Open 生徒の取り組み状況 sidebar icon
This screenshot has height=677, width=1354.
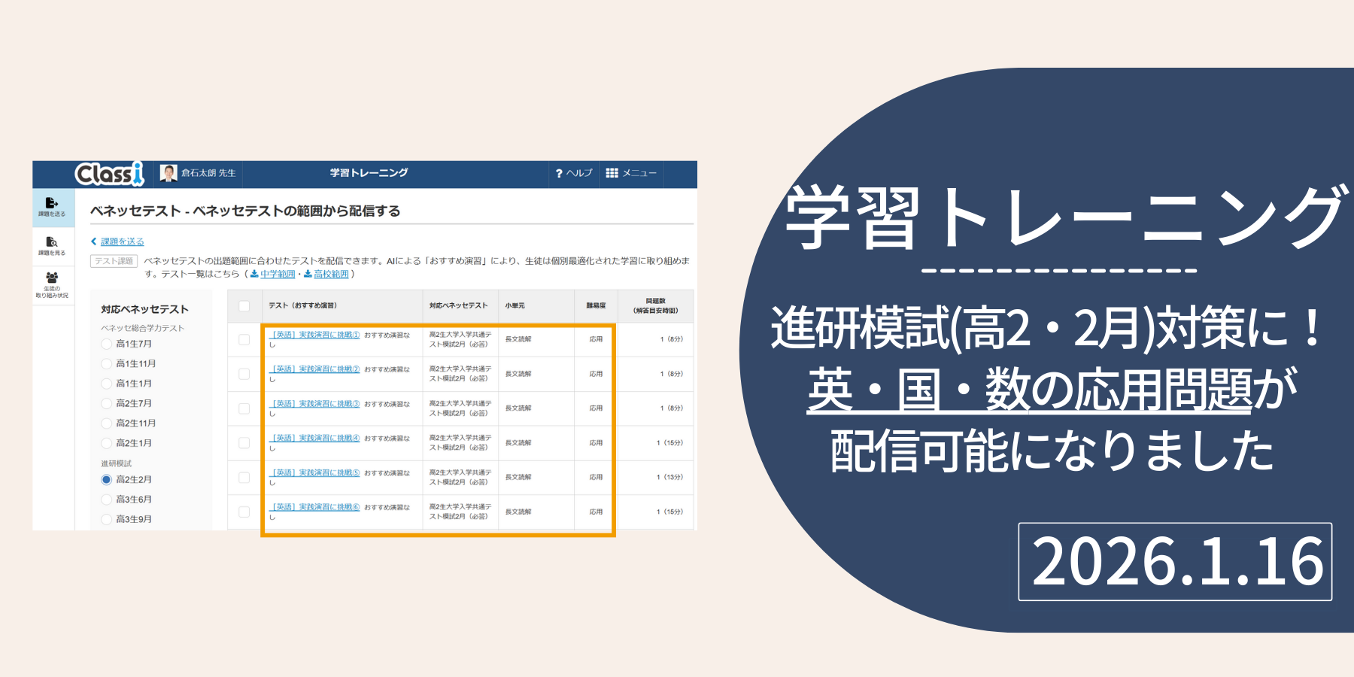(x=52, y=278)
